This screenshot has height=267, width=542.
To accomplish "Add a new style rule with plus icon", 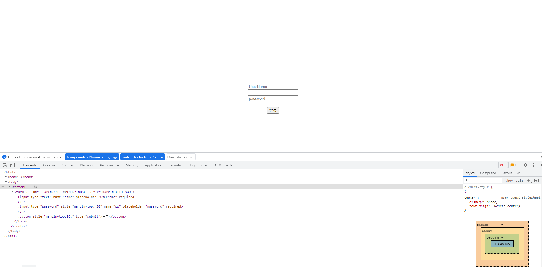I will [529, 180].
